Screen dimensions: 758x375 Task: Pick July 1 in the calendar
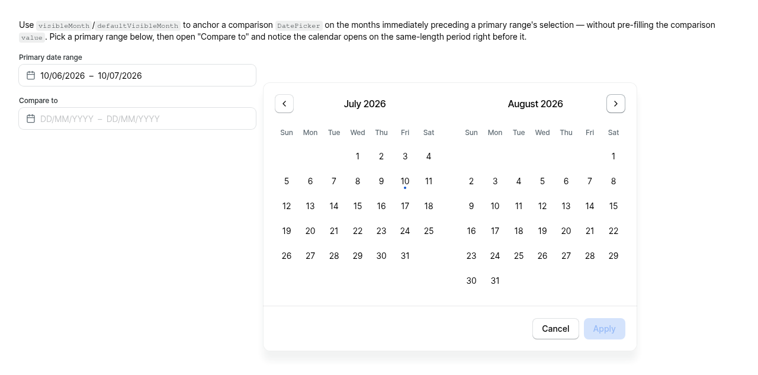click(x=358, y=156)
